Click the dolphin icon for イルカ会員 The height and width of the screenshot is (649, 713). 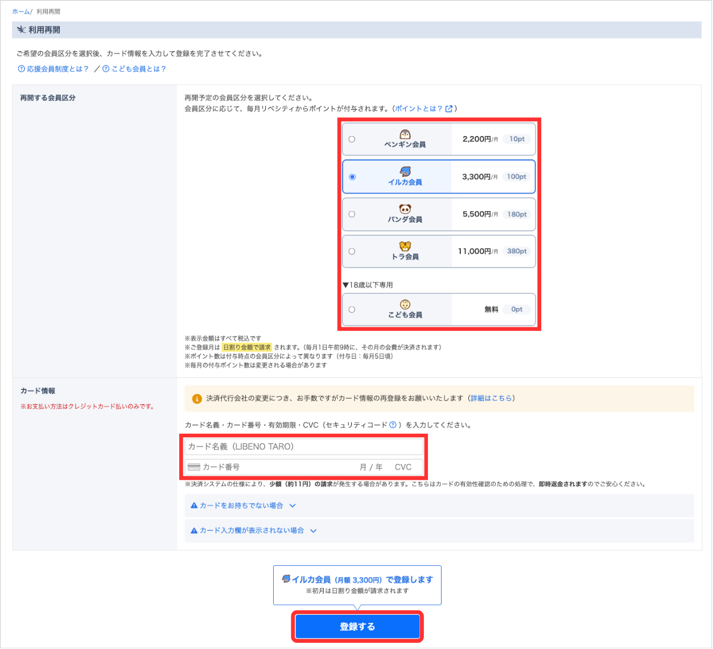pyautogui.click(x=405, y=171)
